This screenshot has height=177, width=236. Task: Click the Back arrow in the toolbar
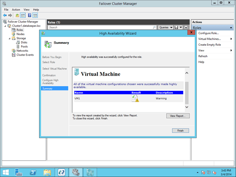click(4, 15)
